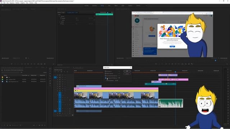The image size is (230, 129).
Task: Open Program Monitor button editor plus
Action: pyautogui.click(x=227, y=64)
